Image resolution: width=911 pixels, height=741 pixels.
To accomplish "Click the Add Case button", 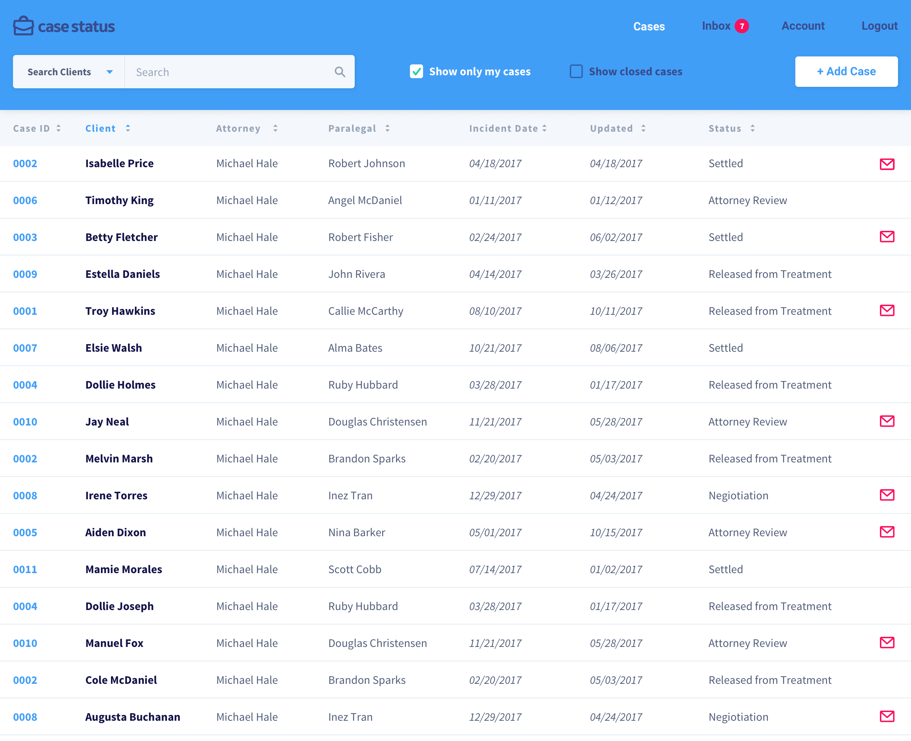I will pyautogui.click(x=846, y=72).
